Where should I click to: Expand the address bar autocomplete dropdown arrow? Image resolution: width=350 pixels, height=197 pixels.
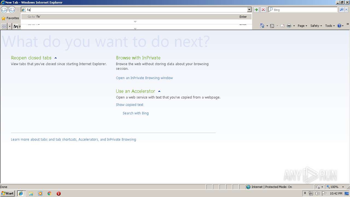249,10
